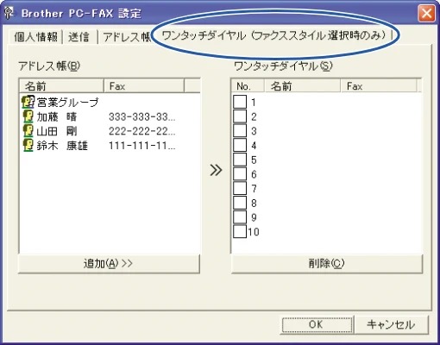This screenshot has height=345, width=440.
Task: Click one-touch list 名前 column header
Action: 302,86
